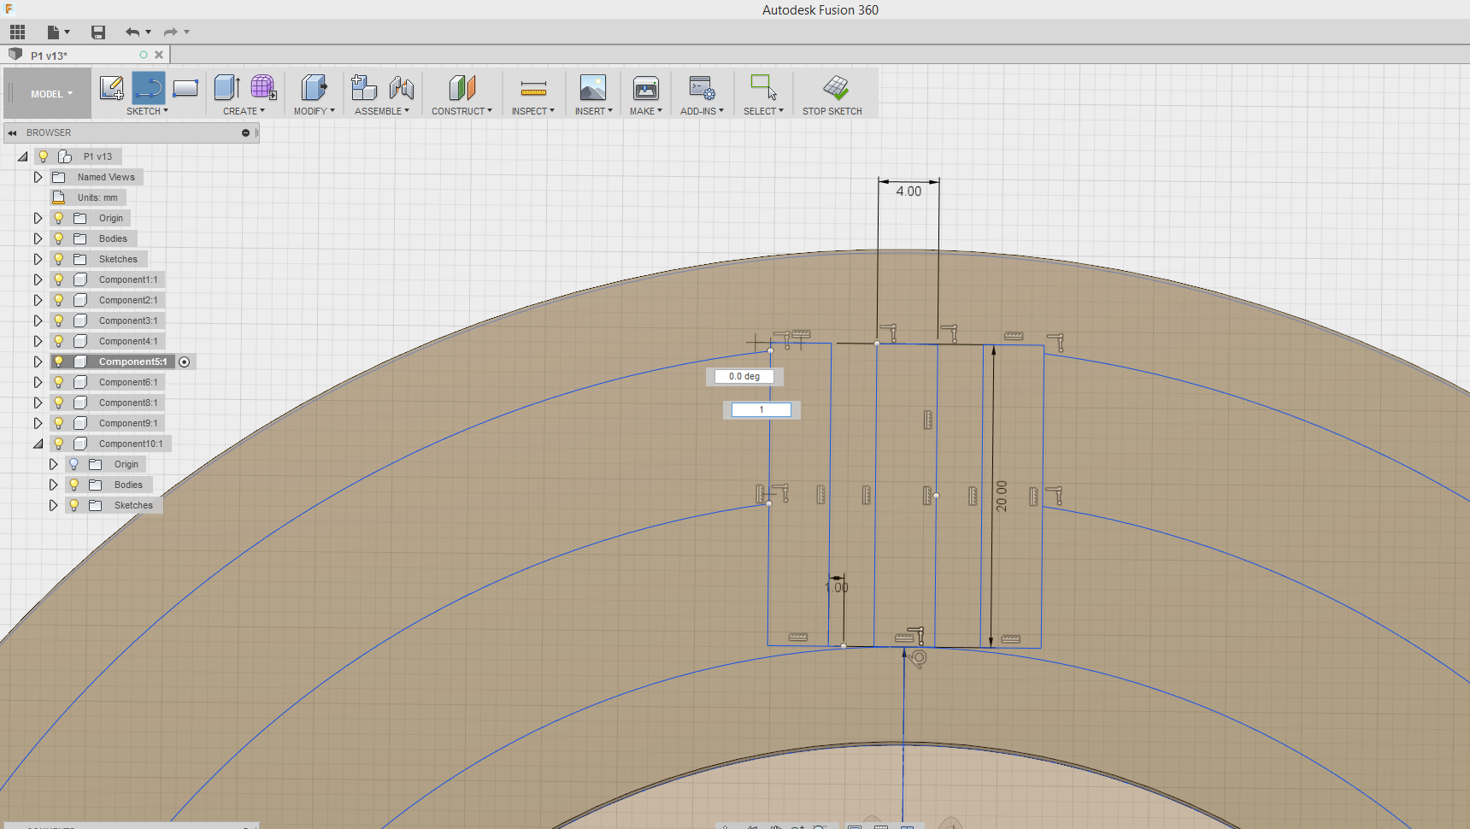Toggle visibility bulb of Component1:1

pos(59,279)
